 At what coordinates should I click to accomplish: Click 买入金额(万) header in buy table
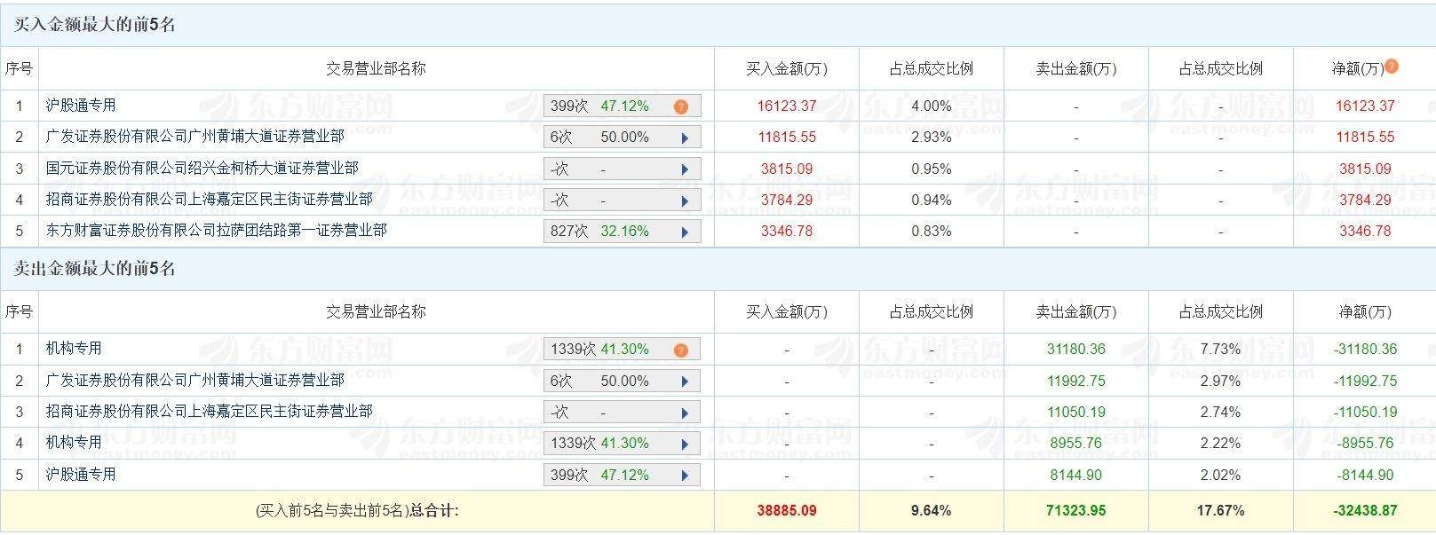tap(786, 68)
